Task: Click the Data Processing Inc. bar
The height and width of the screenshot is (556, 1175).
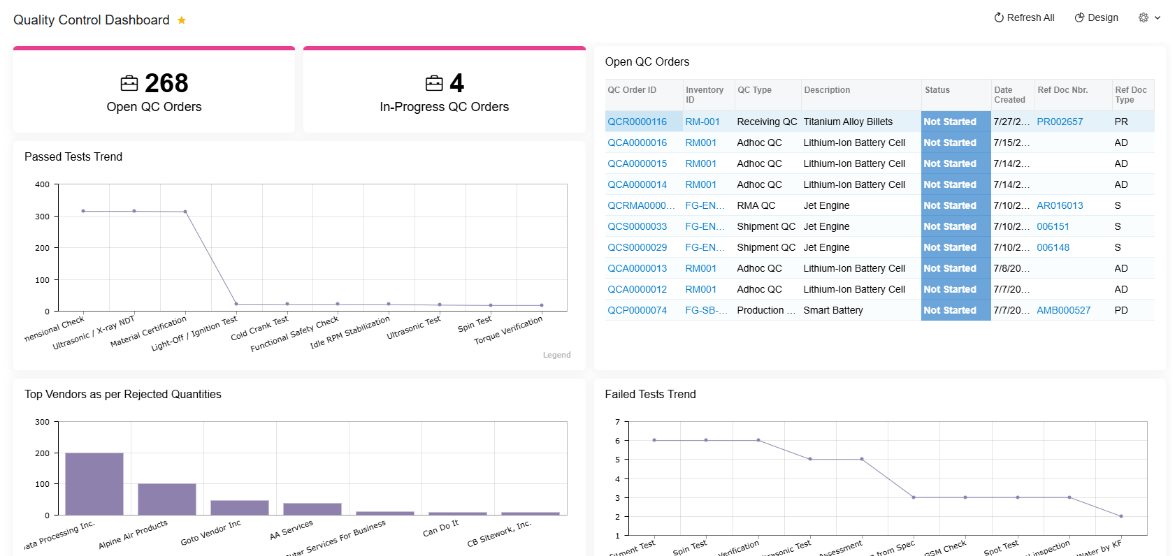Action: tap(94, 484)
